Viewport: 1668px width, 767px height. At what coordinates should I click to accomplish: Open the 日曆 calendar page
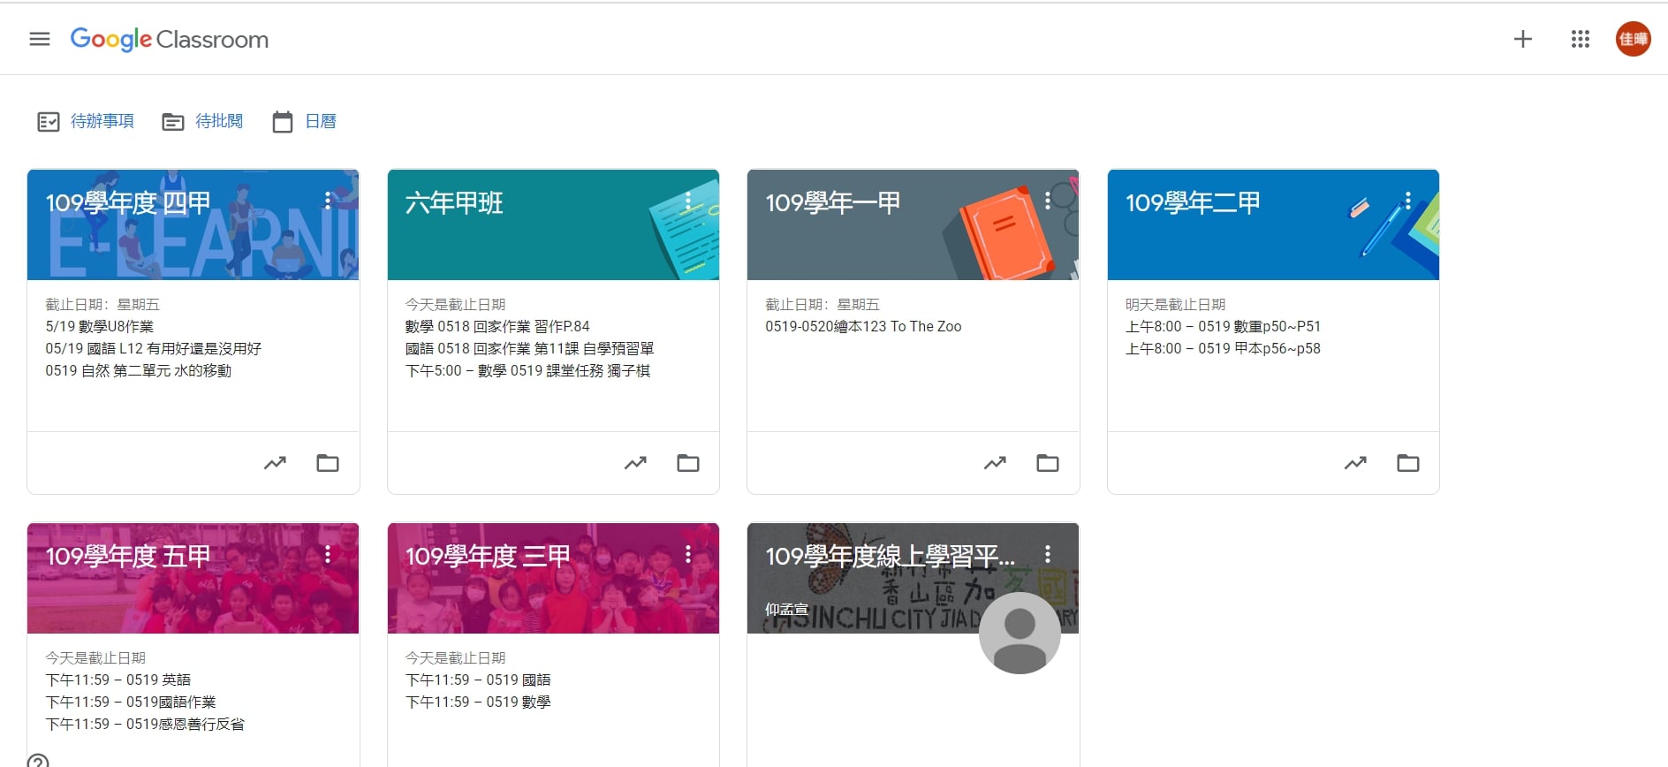coord(306,121)
